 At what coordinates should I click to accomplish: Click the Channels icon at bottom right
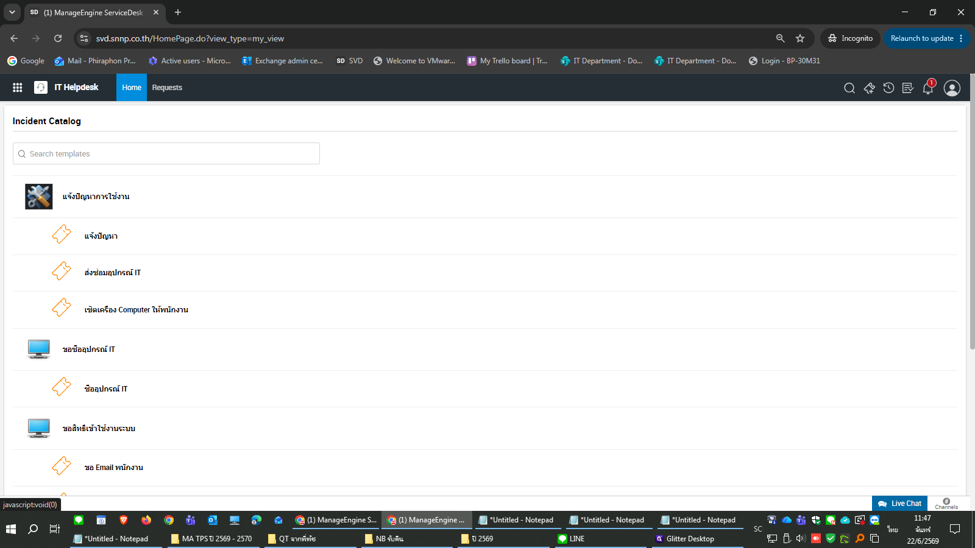(946, 504)
